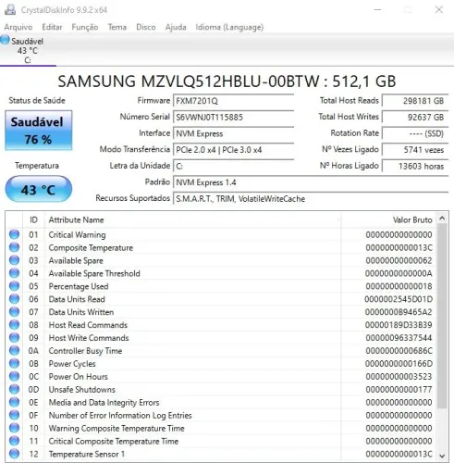Image resolution: width=454 pixels, height=463 pixels.
Task: Click the status icon for Data Units Read
Action: coord(14,299)
